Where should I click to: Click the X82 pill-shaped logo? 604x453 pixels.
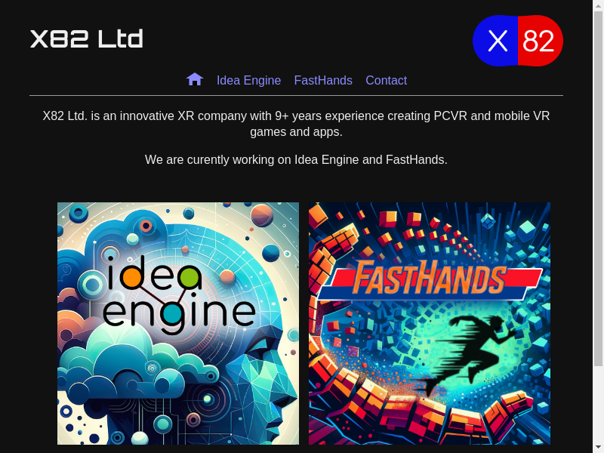coord(518,41)
